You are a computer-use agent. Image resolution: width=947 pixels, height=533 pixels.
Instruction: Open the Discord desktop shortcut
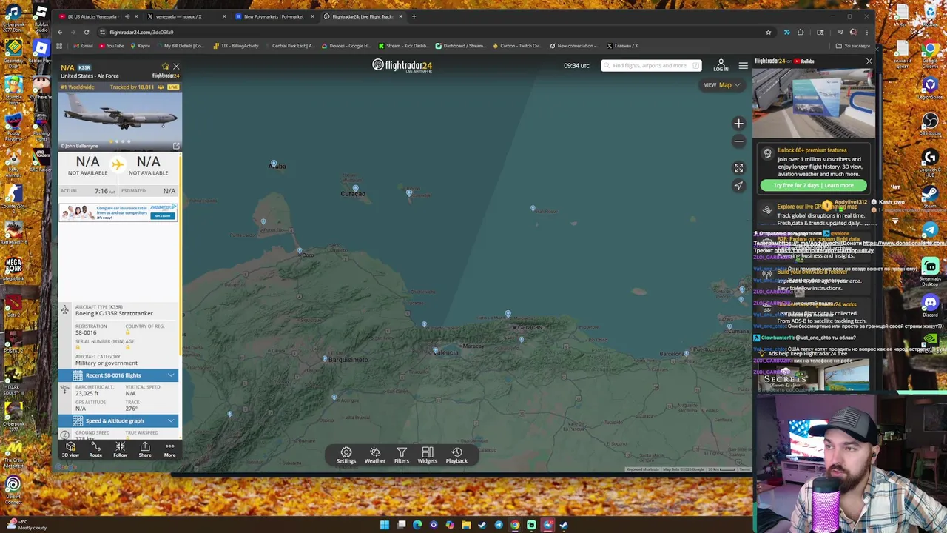click(930, 305)
